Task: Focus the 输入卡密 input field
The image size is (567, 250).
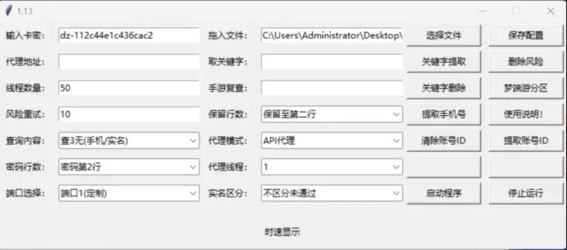Action: click(129, 36)
